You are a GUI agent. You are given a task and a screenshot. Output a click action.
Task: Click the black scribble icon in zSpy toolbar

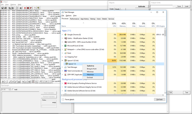(21, 8)
